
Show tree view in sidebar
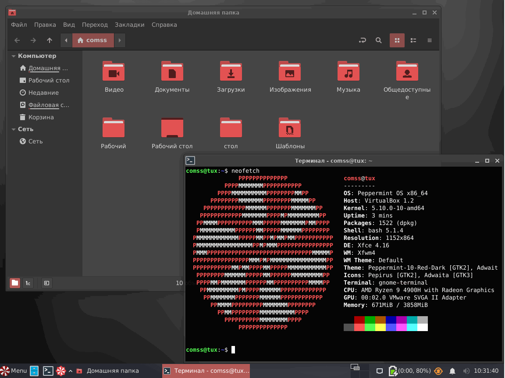coord(28,283)
